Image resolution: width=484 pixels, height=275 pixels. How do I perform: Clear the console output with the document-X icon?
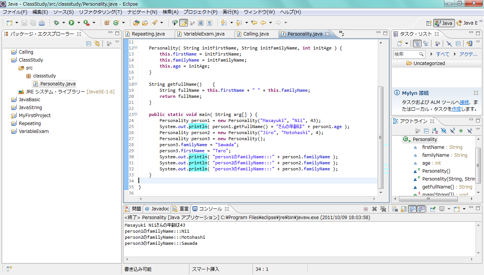(x=394, y=209)
